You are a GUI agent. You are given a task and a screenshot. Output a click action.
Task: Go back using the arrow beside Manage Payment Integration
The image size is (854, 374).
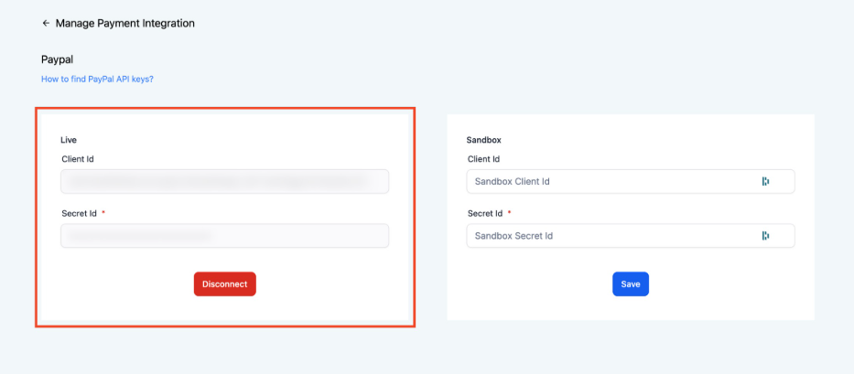pos(46,24)
